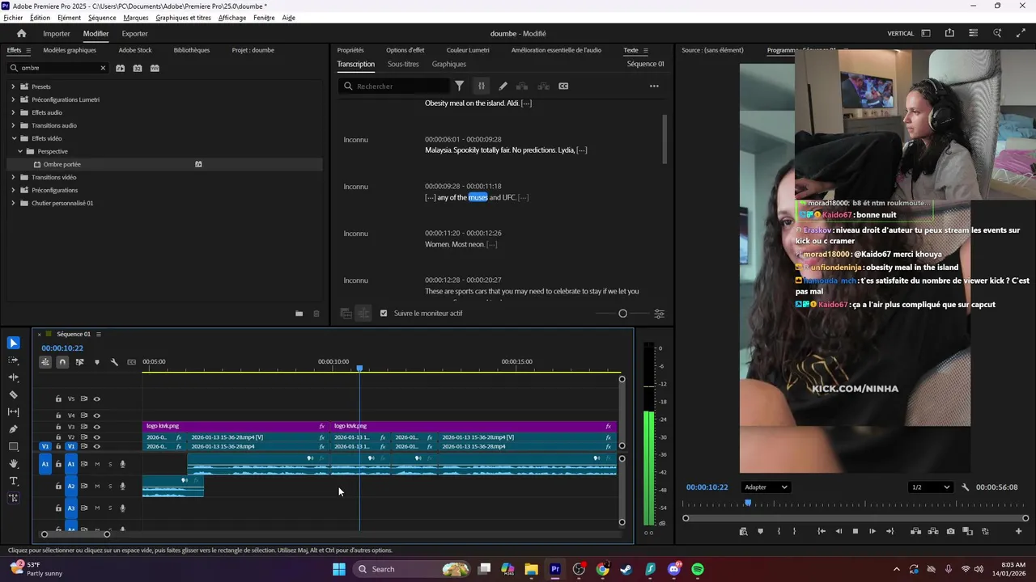The image size is (1036, 582).
Task: Solo audio track A2
Action: [110, 487]
